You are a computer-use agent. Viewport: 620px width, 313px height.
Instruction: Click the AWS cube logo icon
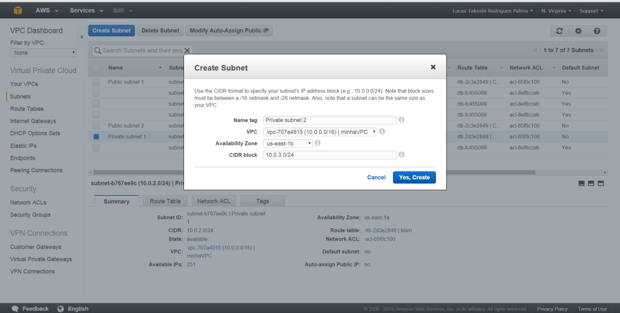click(x=18, y=11)
